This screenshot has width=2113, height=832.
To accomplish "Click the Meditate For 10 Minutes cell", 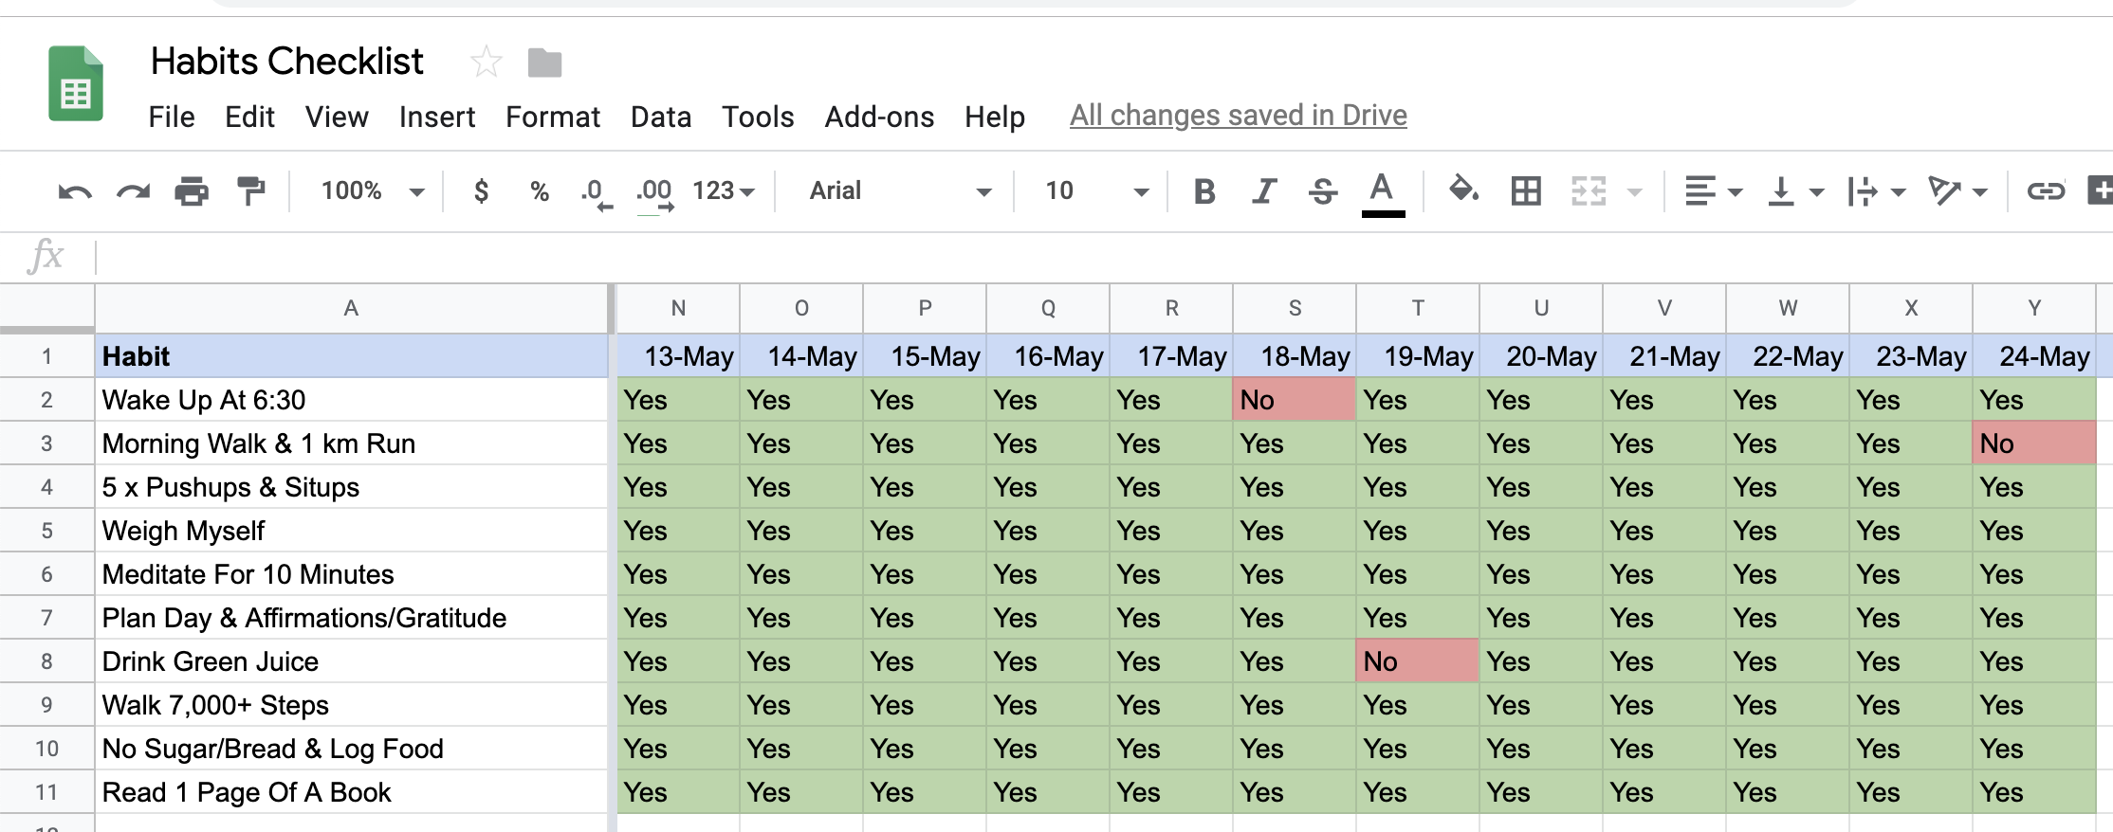I will coord(351,574).
